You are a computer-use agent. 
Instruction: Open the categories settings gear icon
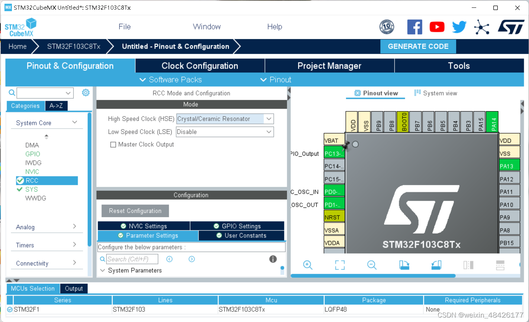tap(86, 93)
